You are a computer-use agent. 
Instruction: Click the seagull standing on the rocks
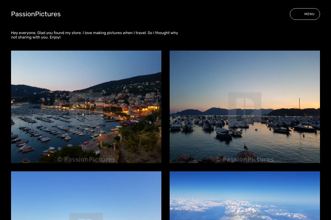(x=245, y=147)
